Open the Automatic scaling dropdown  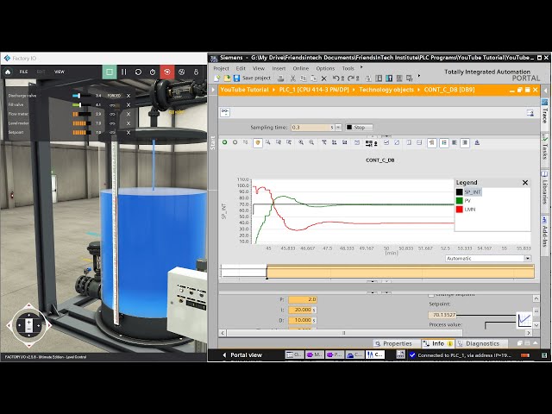point(527,259)
